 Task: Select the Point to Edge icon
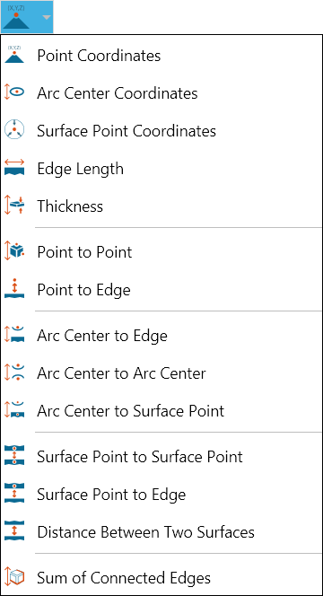[x=14, y=289]
